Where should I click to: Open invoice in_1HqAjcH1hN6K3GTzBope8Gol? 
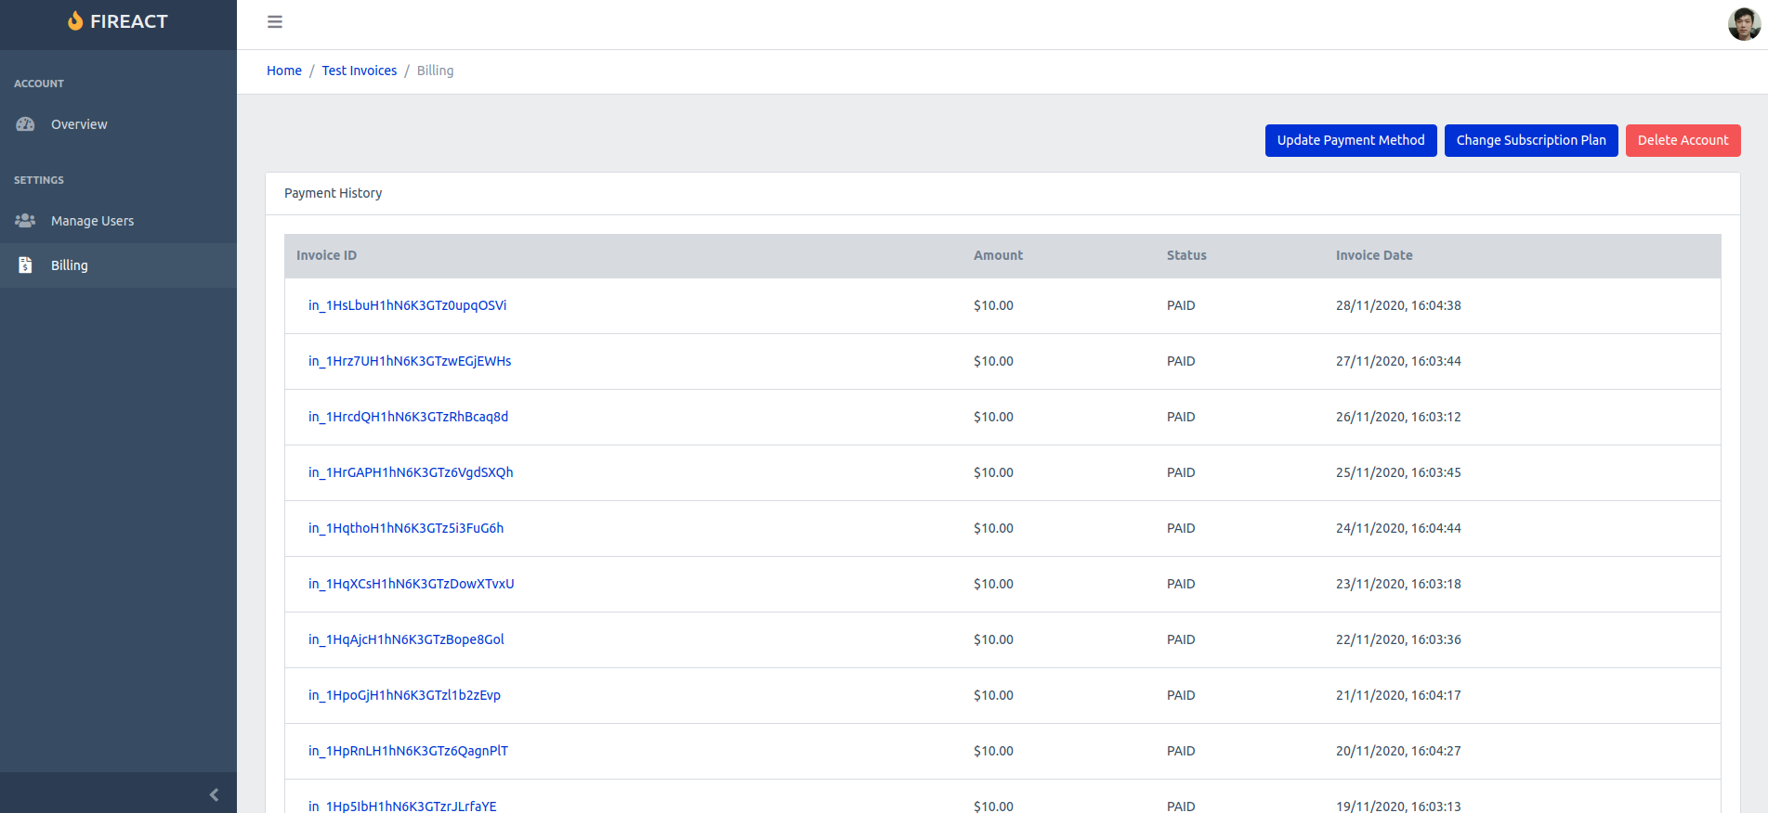click(406, 639)
